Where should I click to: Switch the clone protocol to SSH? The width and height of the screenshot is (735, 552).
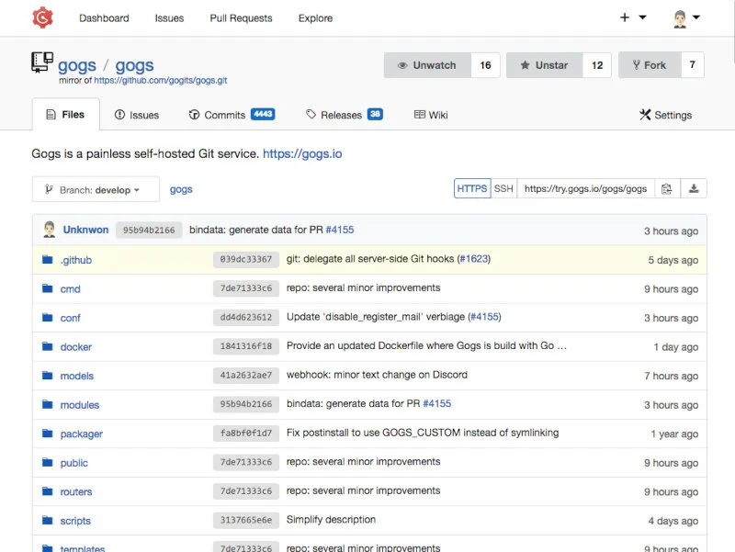tap(503, 187)
